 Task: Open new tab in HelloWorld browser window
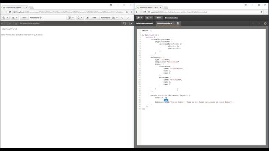point(32,8)
